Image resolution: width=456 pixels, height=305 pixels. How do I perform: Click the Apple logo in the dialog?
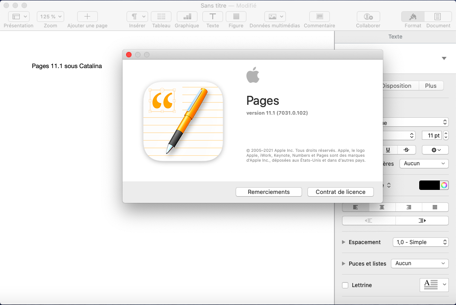tap(253, 75)
